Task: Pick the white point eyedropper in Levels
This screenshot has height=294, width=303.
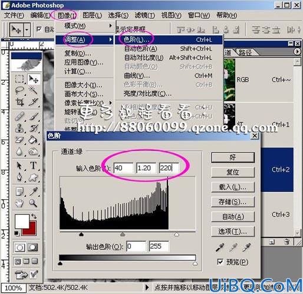Action: [246, 248]
